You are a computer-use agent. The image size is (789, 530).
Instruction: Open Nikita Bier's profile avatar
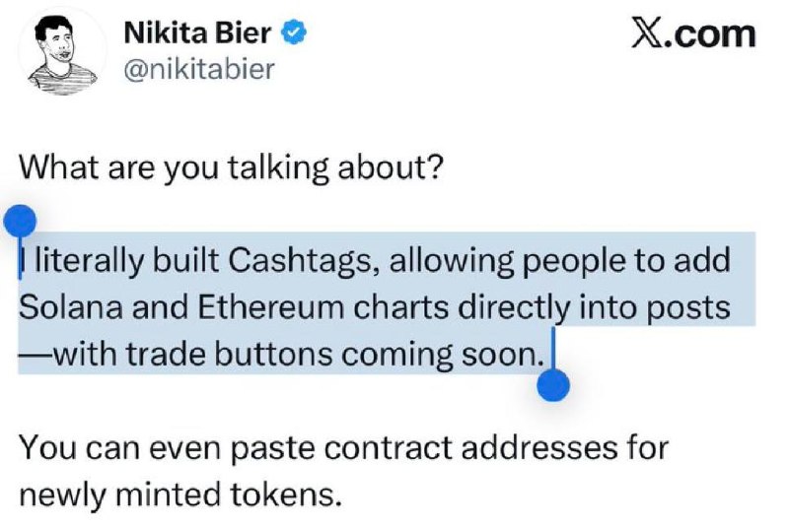(62, 53)
